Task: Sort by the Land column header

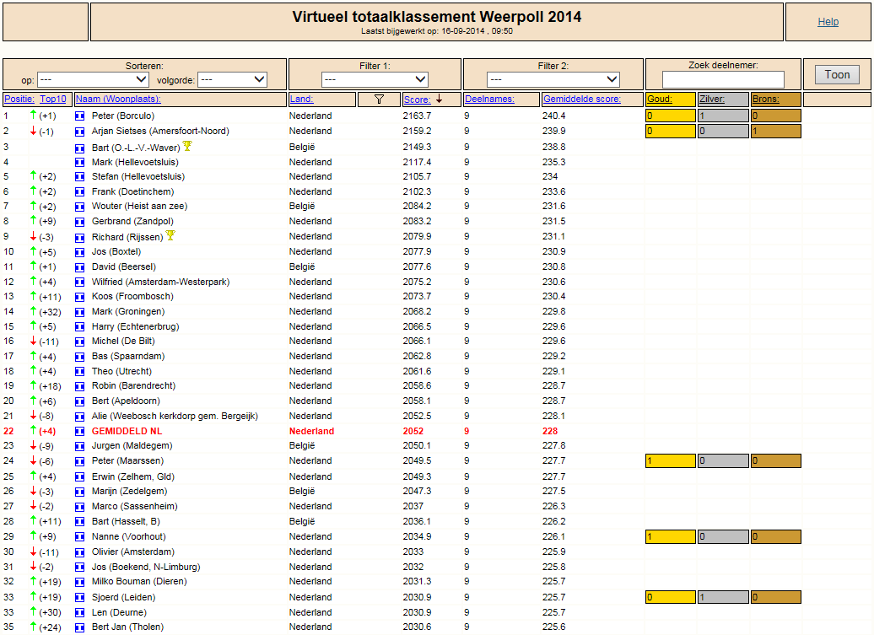Action: click(301, 100)
